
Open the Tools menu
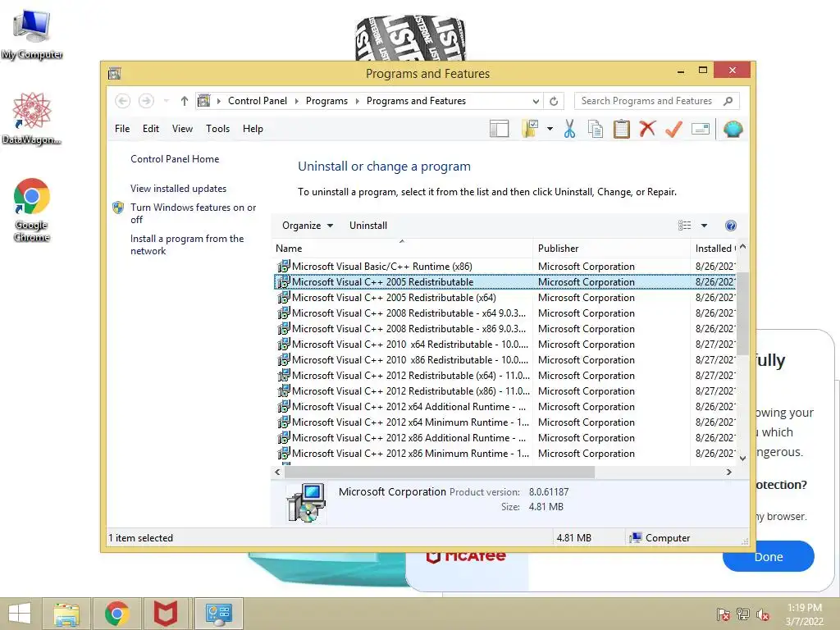point(217,129)
